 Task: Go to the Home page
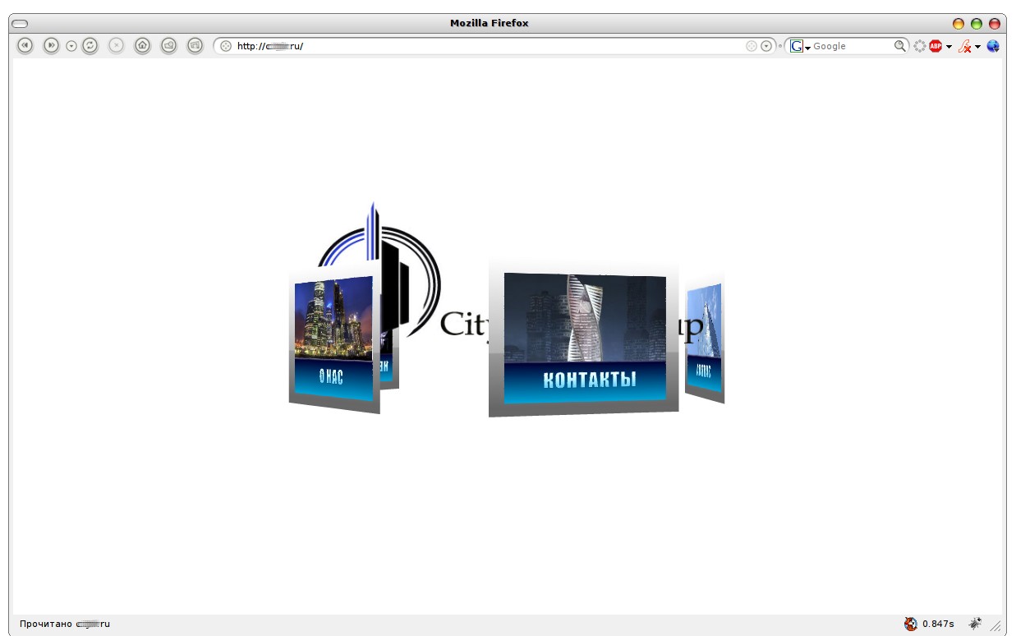tap(142, 46)
